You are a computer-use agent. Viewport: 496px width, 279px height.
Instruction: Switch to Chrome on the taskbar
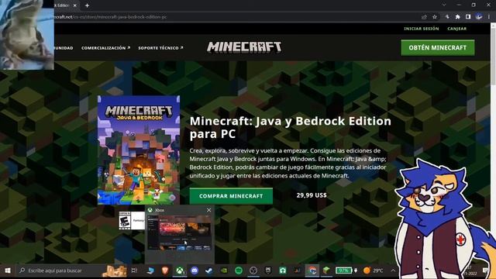[x=312, y=270]
